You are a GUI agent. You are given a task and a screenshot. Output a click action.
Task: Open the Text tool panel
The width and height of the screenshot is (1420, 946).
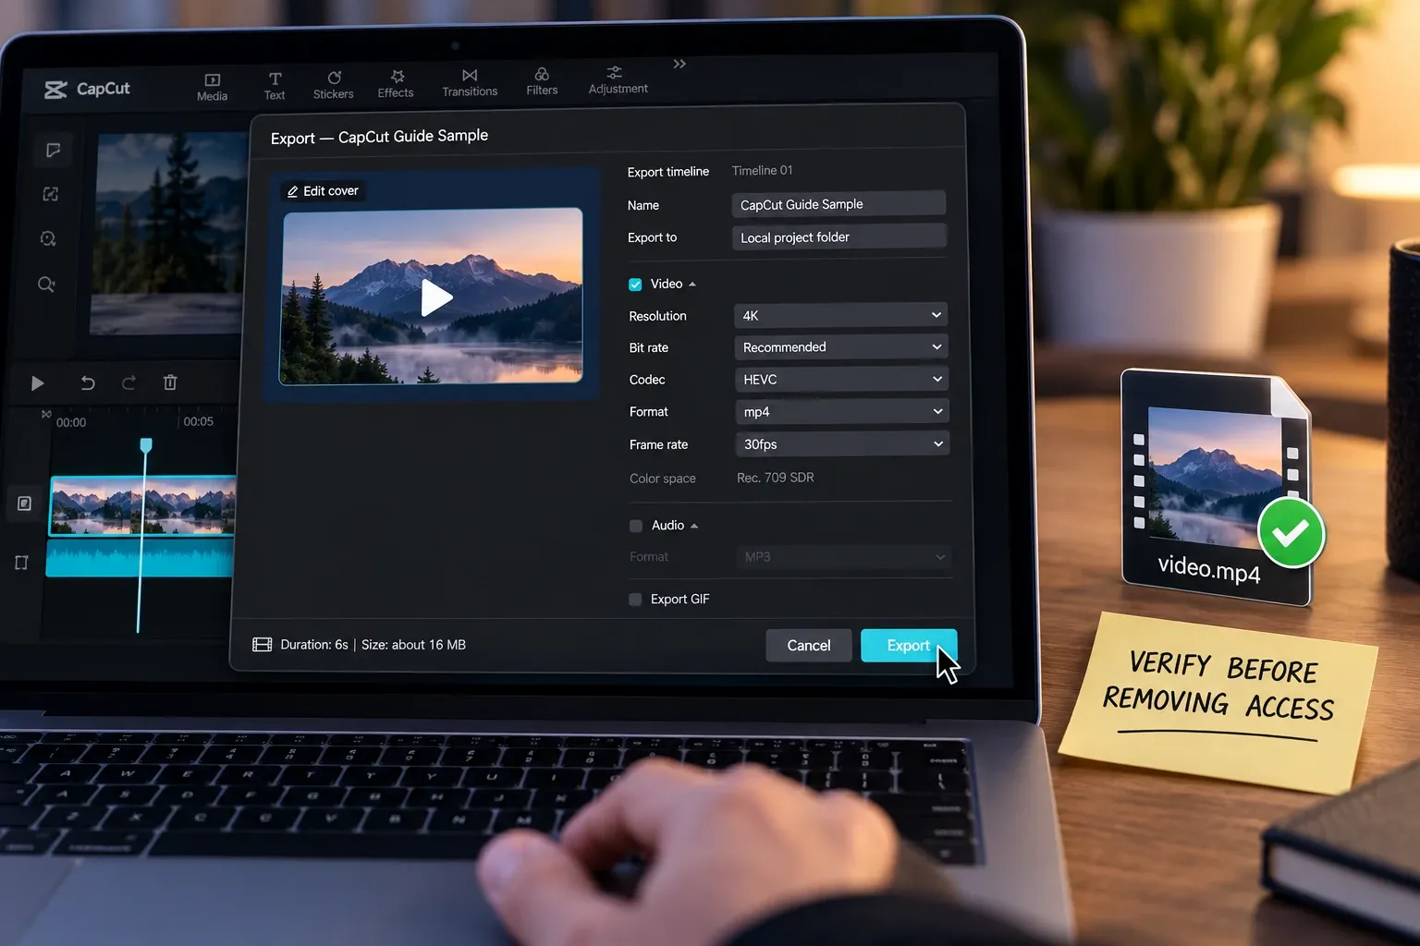(275, 86)
